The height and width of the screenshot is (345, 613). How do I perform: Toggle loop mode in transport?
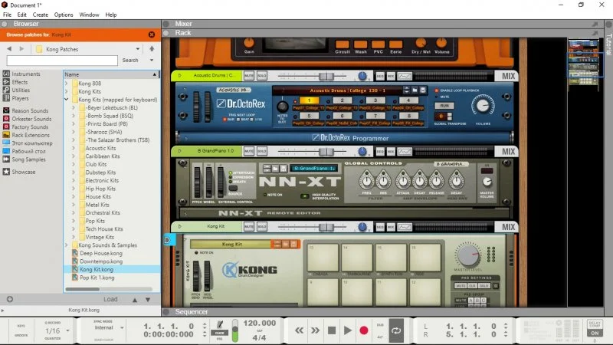(x=396, y=330)
